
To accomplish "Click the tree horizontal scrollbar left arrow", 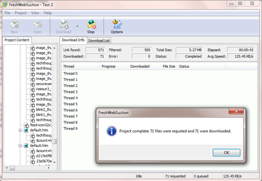I will [x=7, y=168].
